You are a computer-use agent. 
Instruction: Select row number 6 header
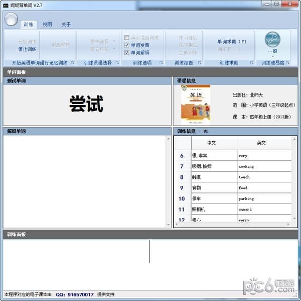(x=183, y=156)
